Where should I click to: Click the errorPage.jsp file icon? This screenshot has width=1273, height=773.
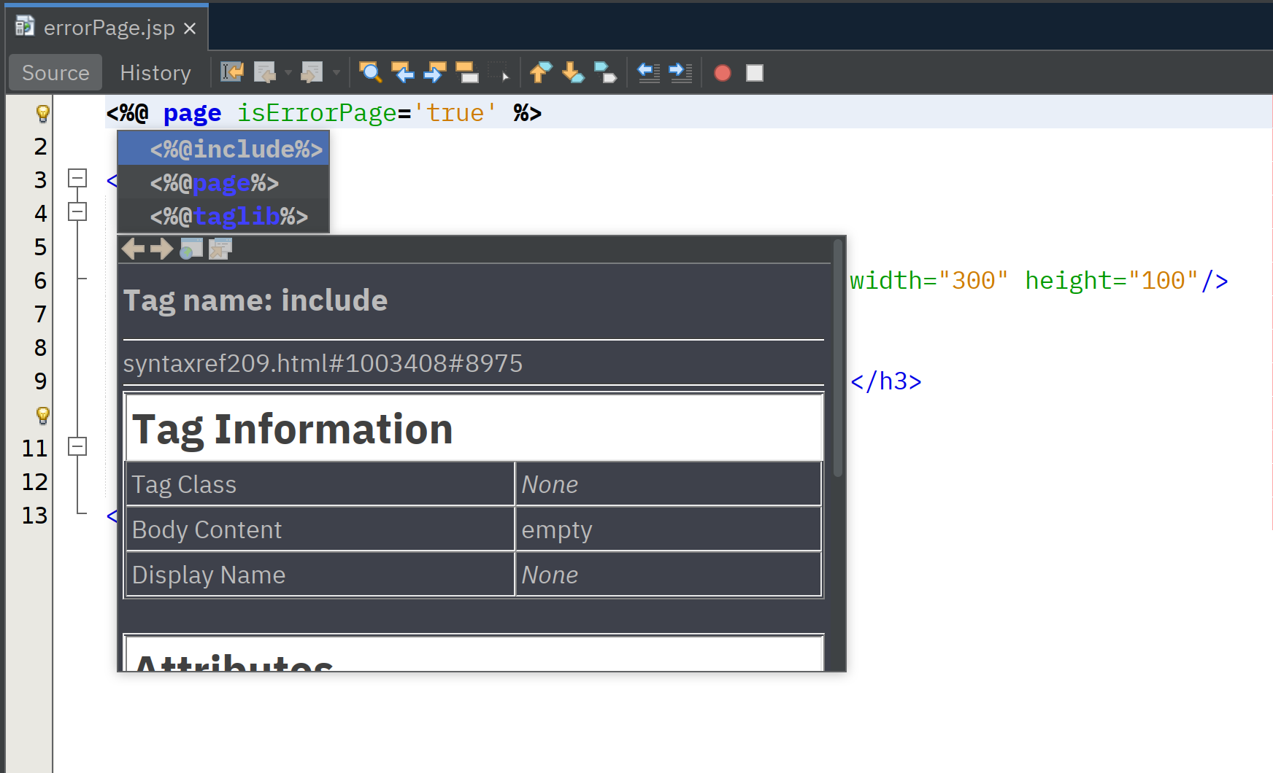(x=25, y=27)
